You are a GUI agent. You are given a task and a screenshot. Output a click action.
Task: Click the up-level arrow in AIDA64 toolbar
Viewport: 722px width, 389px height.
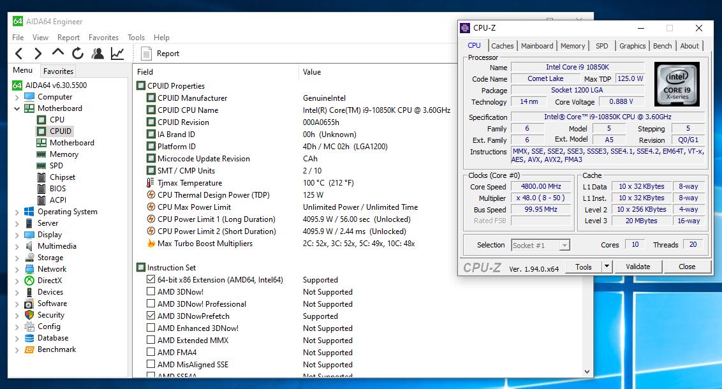(58, 52)
